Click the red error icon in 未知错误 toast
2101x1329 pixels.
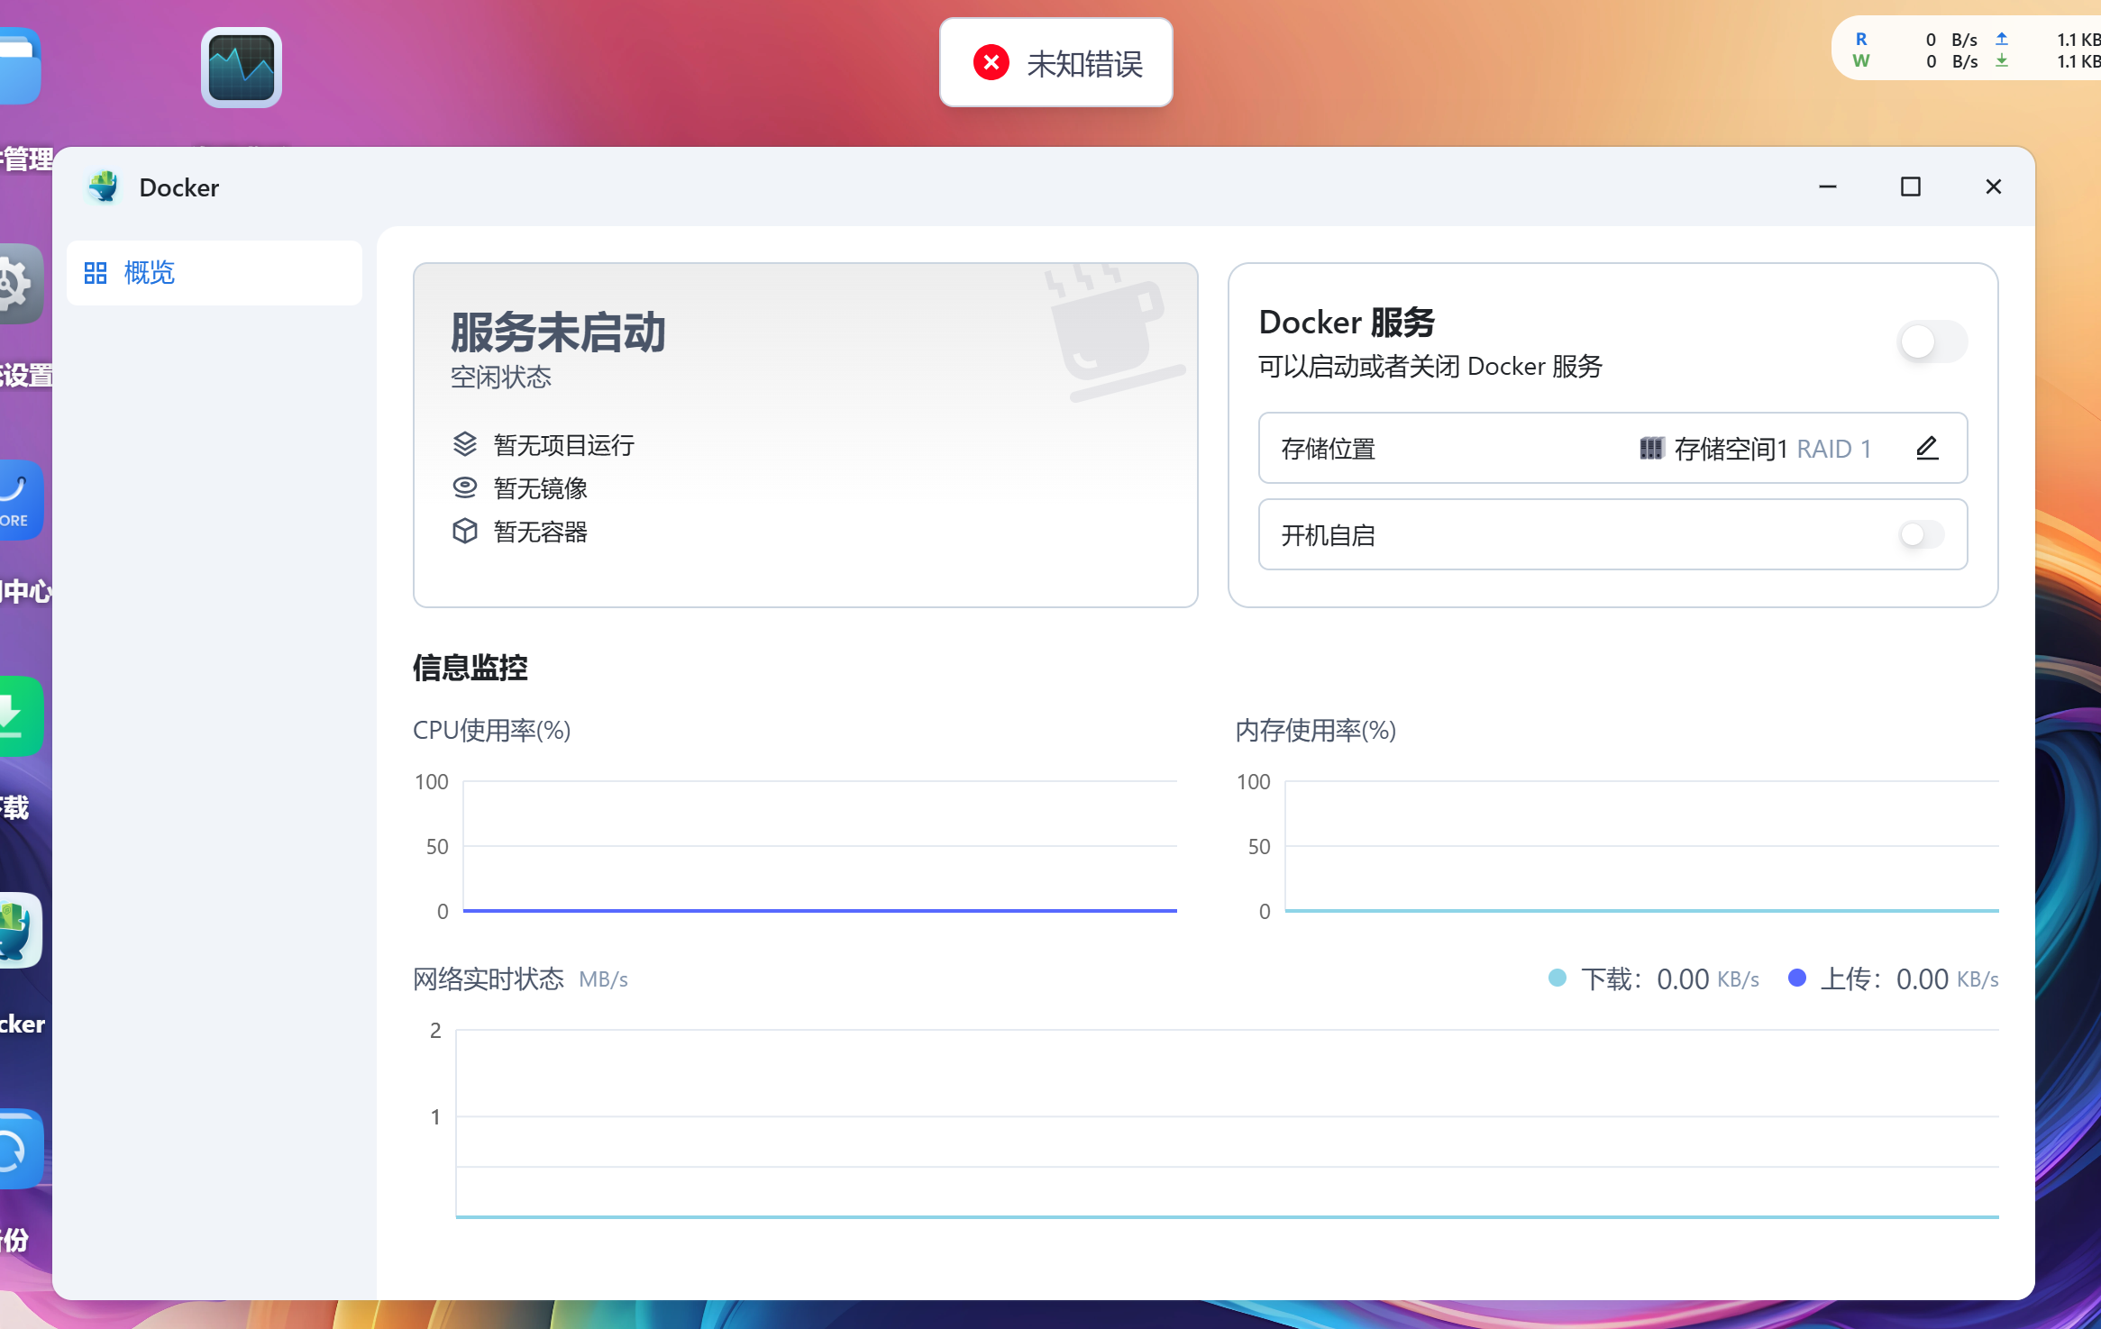coord(991,63)
